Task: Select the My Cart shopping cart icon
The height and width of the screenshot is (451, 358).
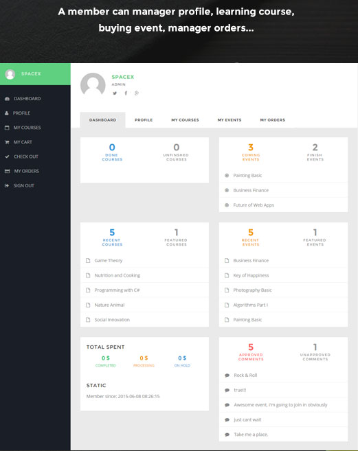Action: point(7,142)
